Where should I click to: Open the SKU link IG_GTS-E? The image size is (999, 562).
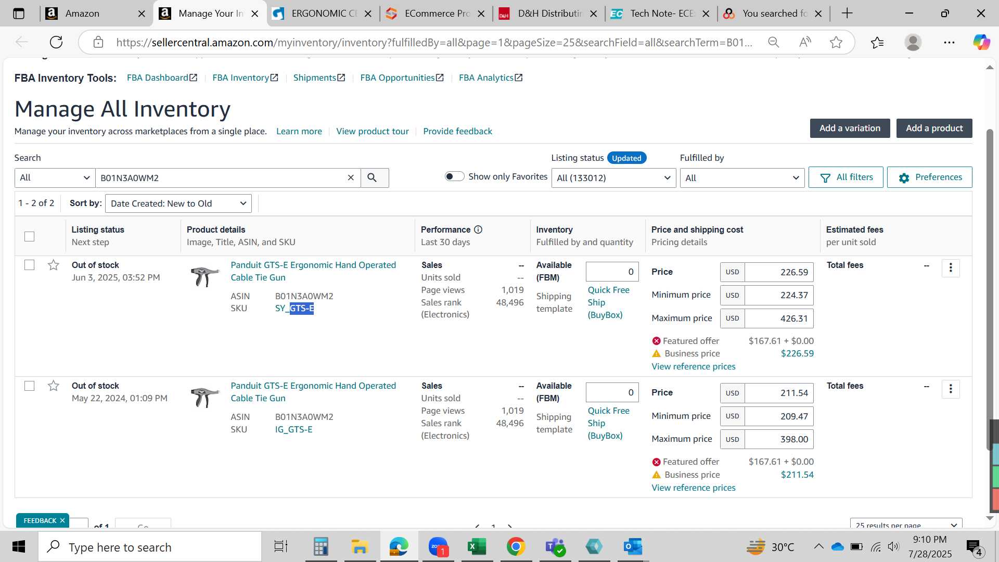293,430
